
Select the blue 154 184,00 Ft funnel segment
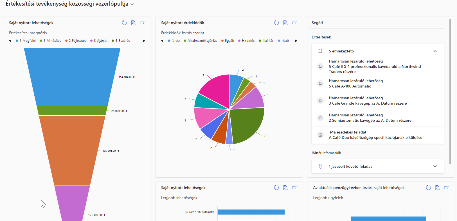72,77
